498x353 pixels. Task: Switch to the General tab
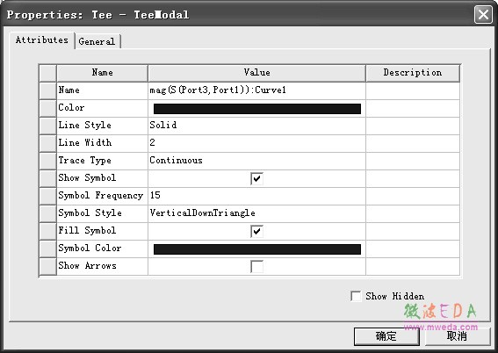point(97,41)
